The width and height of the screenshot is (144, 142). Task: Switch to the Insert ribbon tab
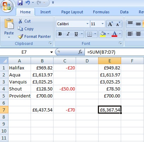coord(45,12)
